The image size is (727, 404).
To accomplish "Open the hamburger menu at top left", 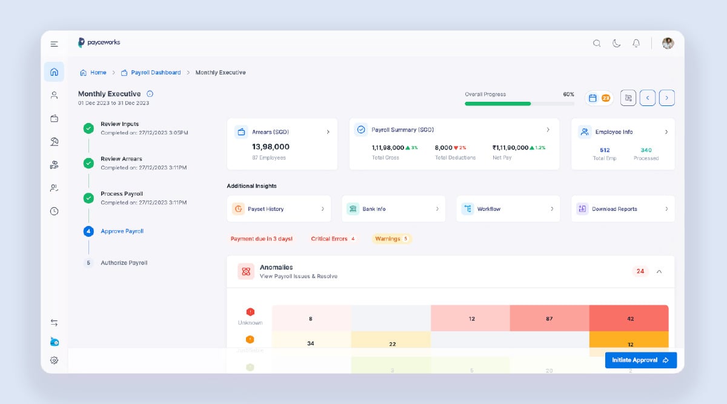I will point(54,43).
